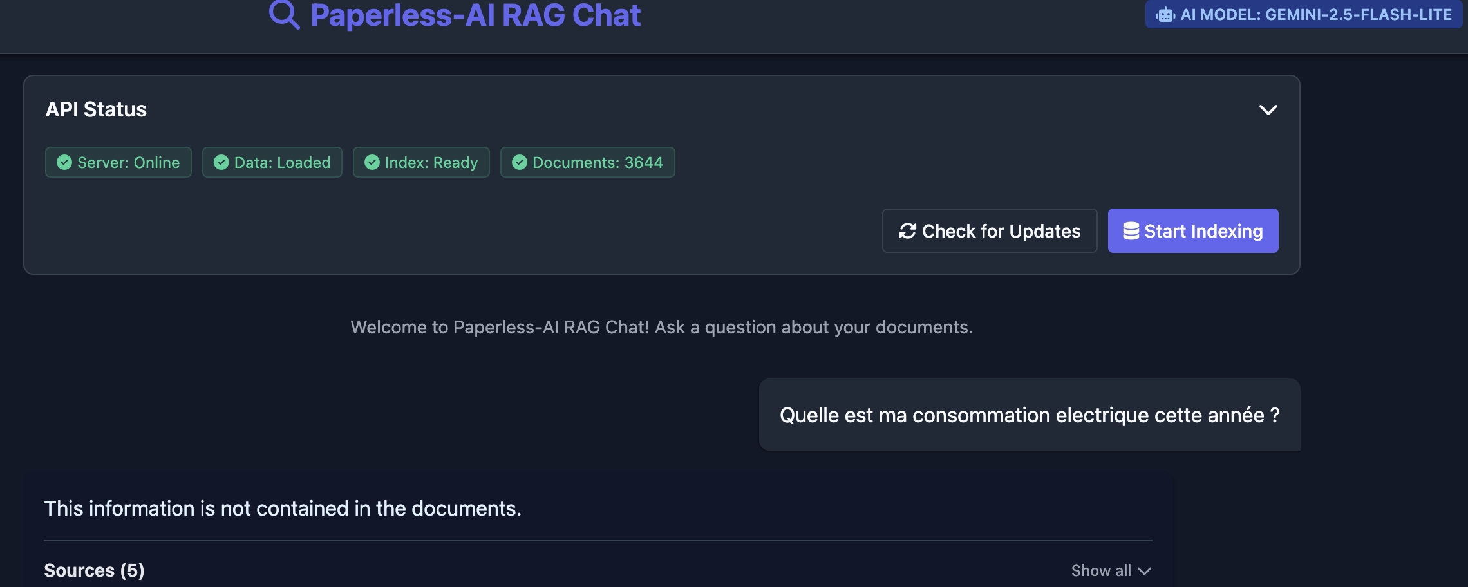Viewport: 1468px width, 587px height.
Task: Expand sources with Show all
Action: coord(1111,571)
